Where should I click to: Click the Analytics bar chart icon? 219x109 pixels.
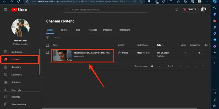[x=6, y=67]
